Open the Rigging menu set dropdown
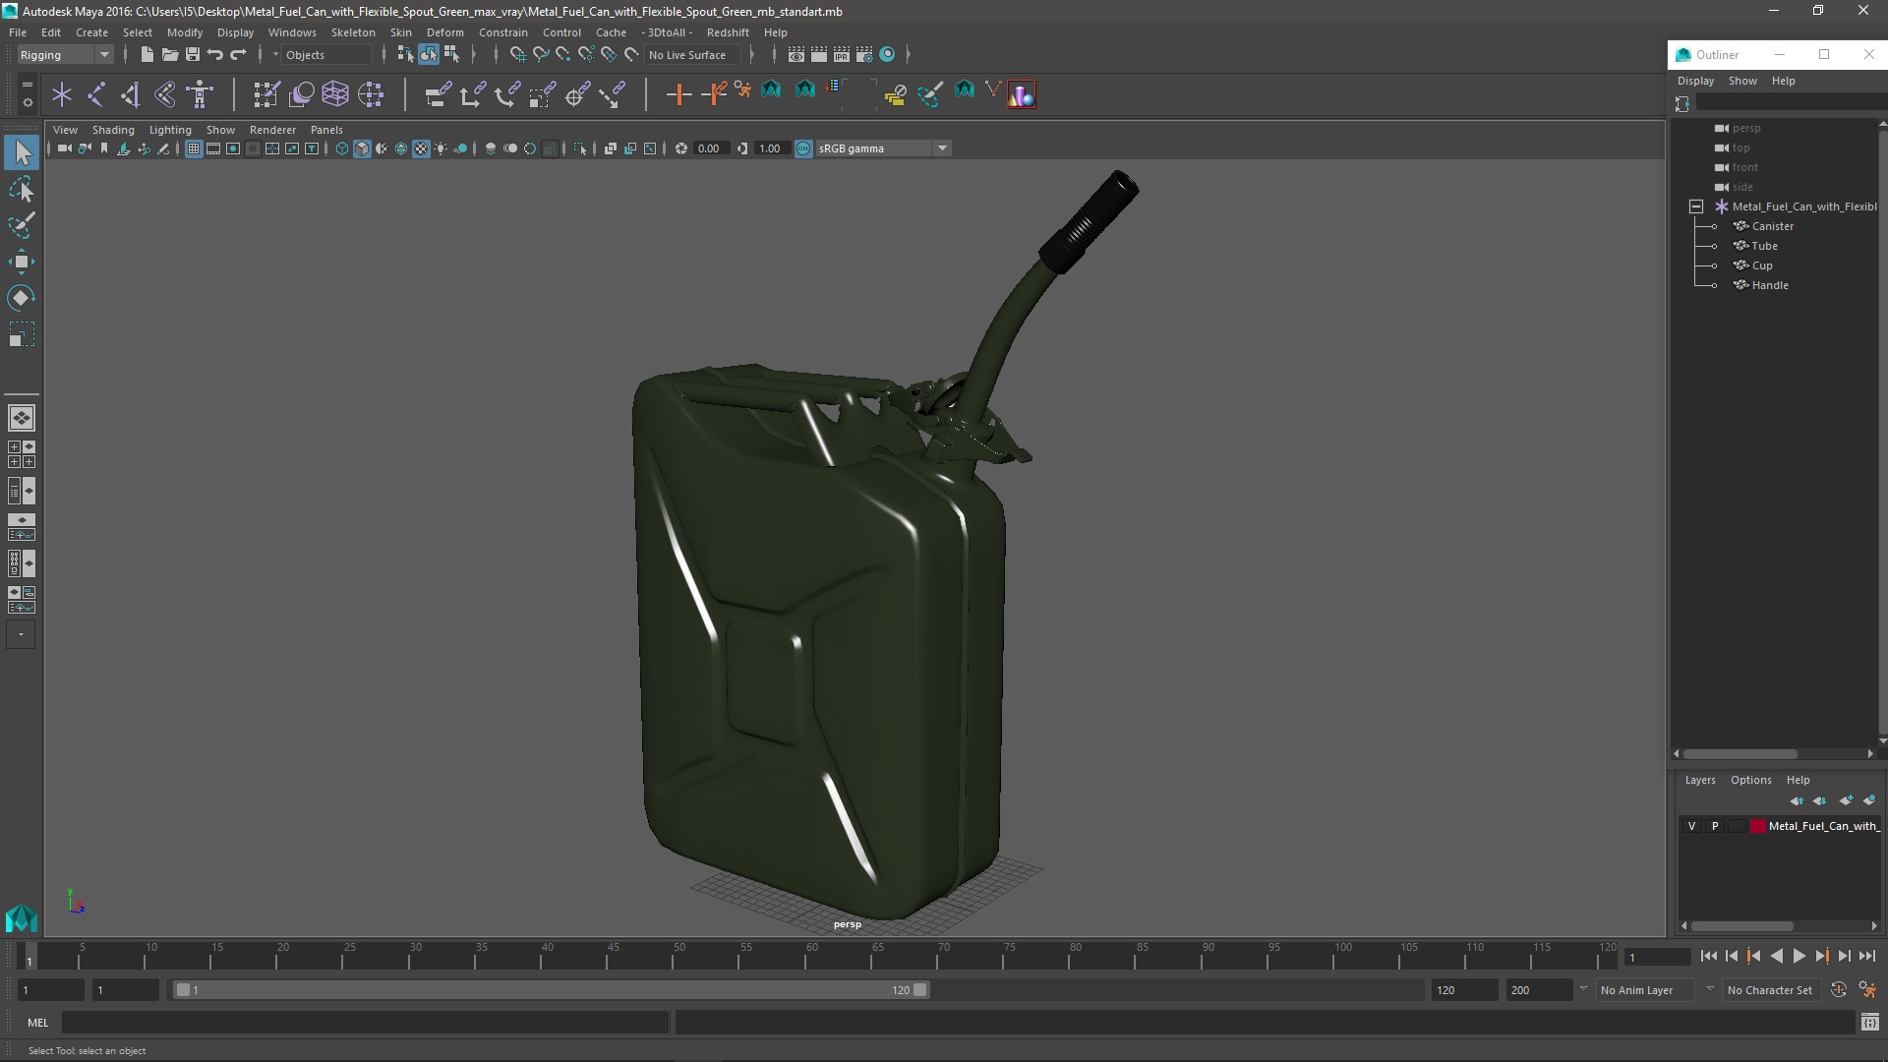This screenshot has height=1062, width=1888. [65, 55]
